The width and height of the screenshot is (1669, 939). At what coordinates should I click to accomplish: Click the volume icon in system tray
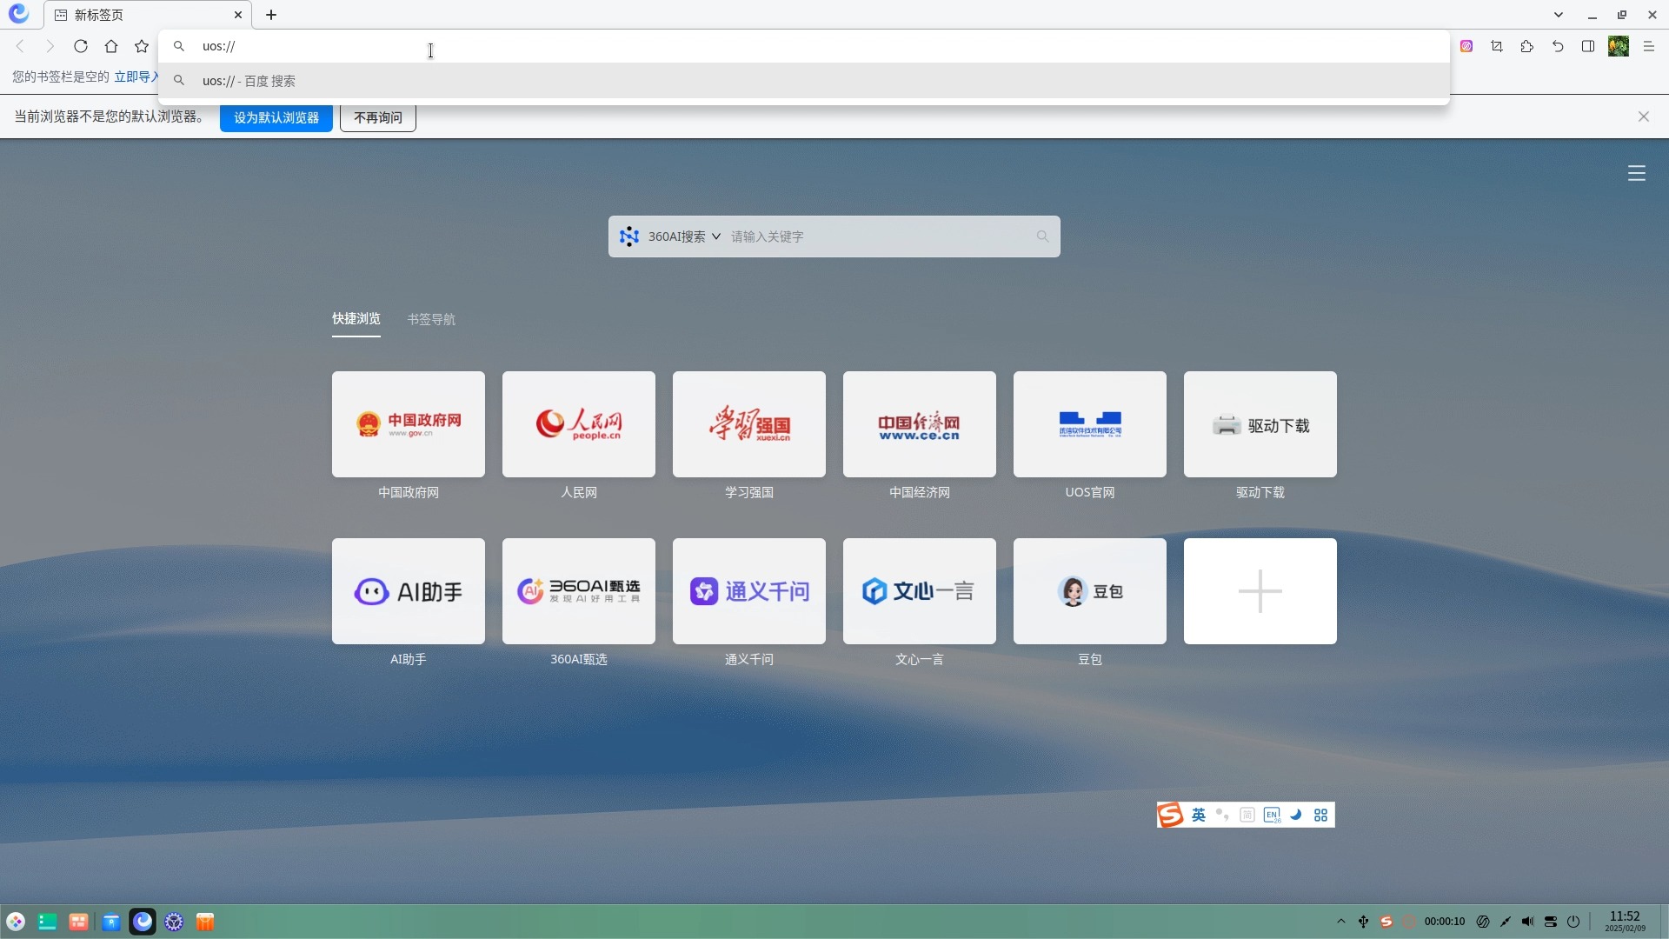coord(1528,922)
